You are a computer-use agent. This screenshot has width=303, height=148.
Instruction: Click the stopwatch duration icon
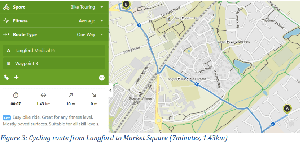point(16,95)
